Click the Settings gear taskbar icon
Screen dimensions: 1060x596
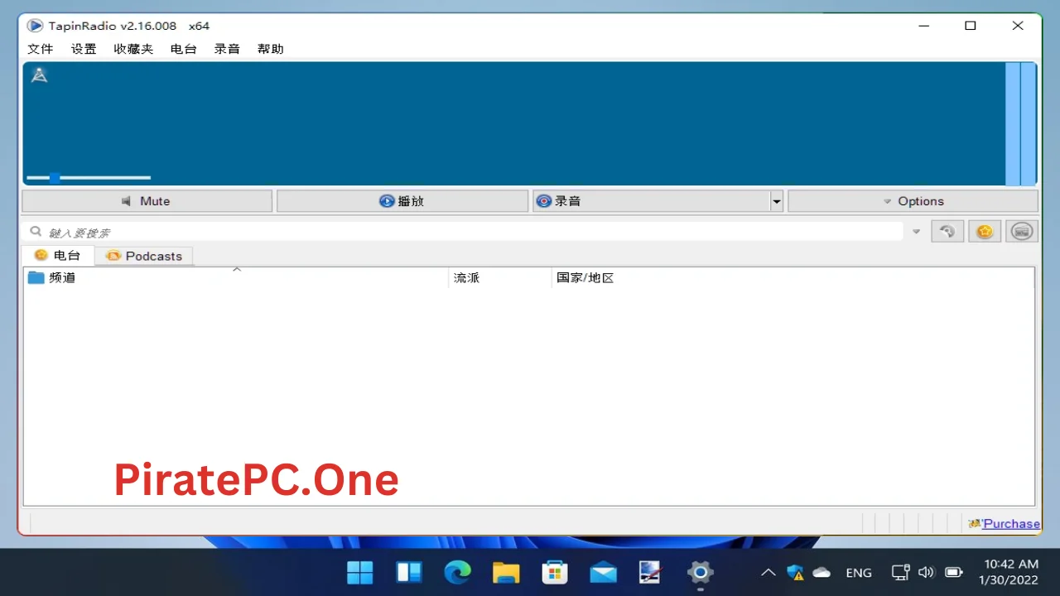(x=700, y=572)
